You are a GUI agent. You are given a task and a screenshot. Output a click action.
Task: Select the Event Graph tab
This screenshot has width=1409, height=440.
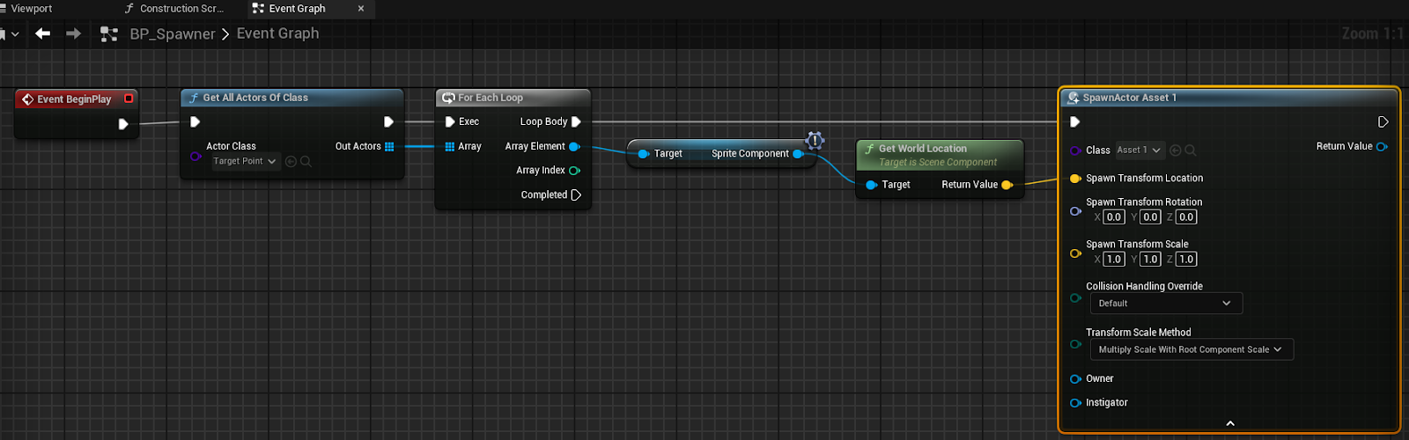(289, 9)
